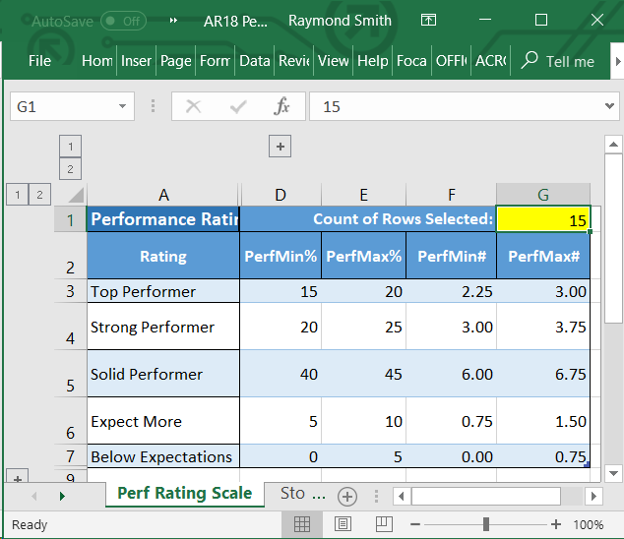
Task: Show column outline level 2
Action: (71, 169)
